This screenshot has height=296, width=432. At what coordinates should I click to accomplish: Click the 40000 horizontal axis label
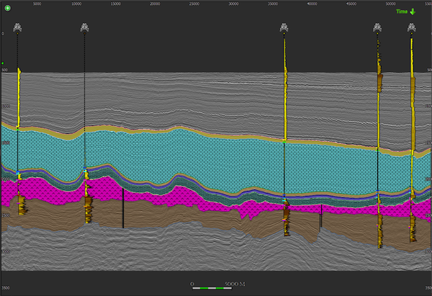coord(312,4)
